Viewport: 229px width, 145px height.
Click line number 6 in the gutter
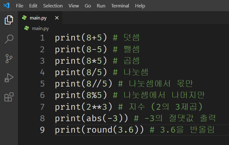pos(42,95)
